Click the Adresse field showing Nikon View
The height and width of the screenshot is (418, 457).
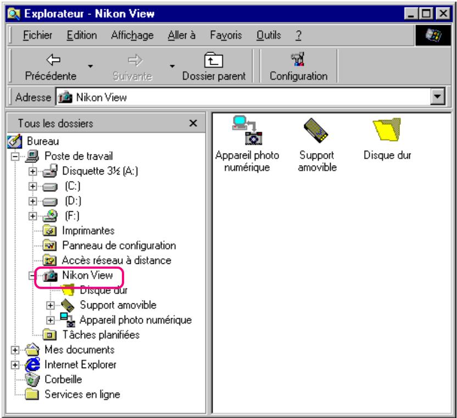click(x=243, y=97)
